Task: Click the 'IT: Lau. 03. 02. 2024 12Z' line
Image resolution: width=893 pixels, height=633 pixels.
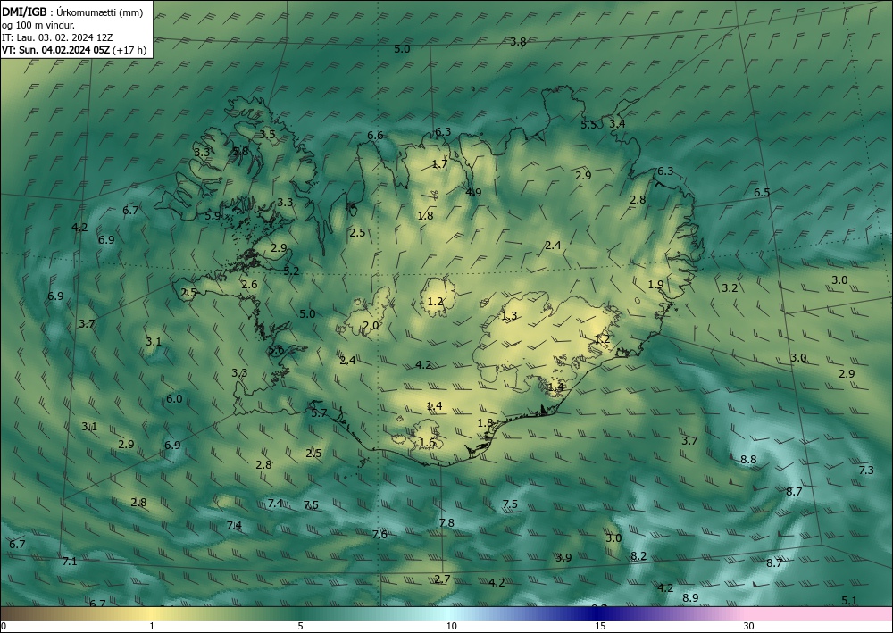Action: tap(57, 37)
